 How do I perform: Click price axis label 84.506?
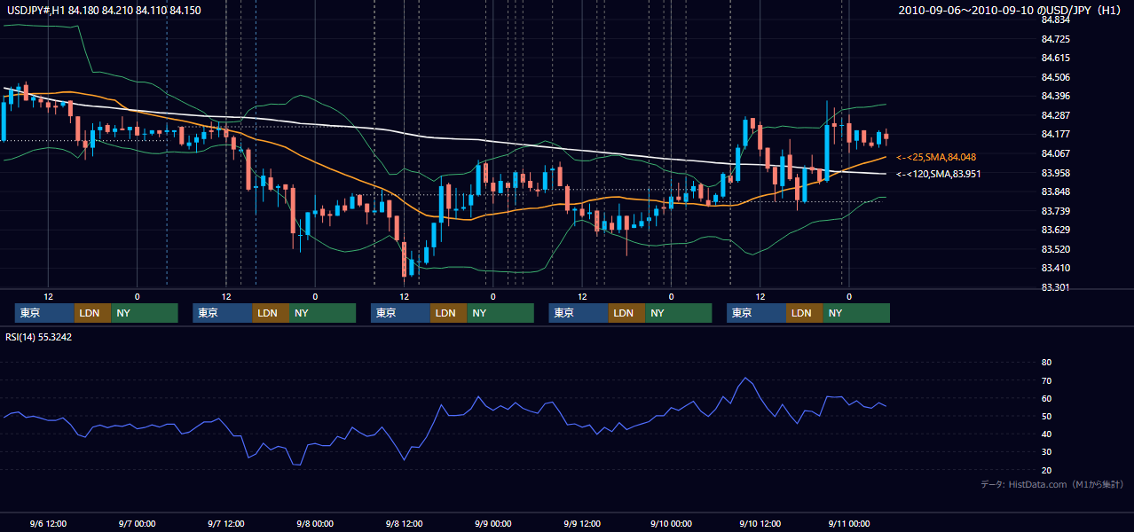click(x=1056, y=77)
